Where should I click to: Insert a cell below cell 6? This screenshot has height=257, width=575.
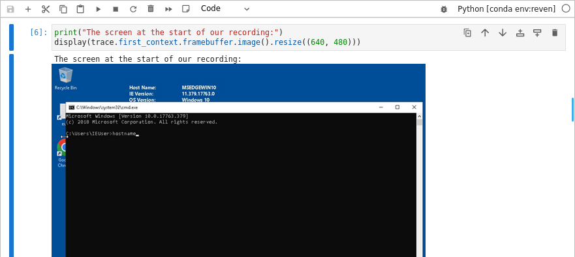tap(537, 33)
